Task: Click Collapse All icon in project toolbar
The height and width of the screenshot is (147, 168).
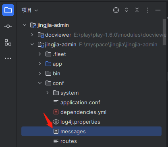Action: click(137, 10)
